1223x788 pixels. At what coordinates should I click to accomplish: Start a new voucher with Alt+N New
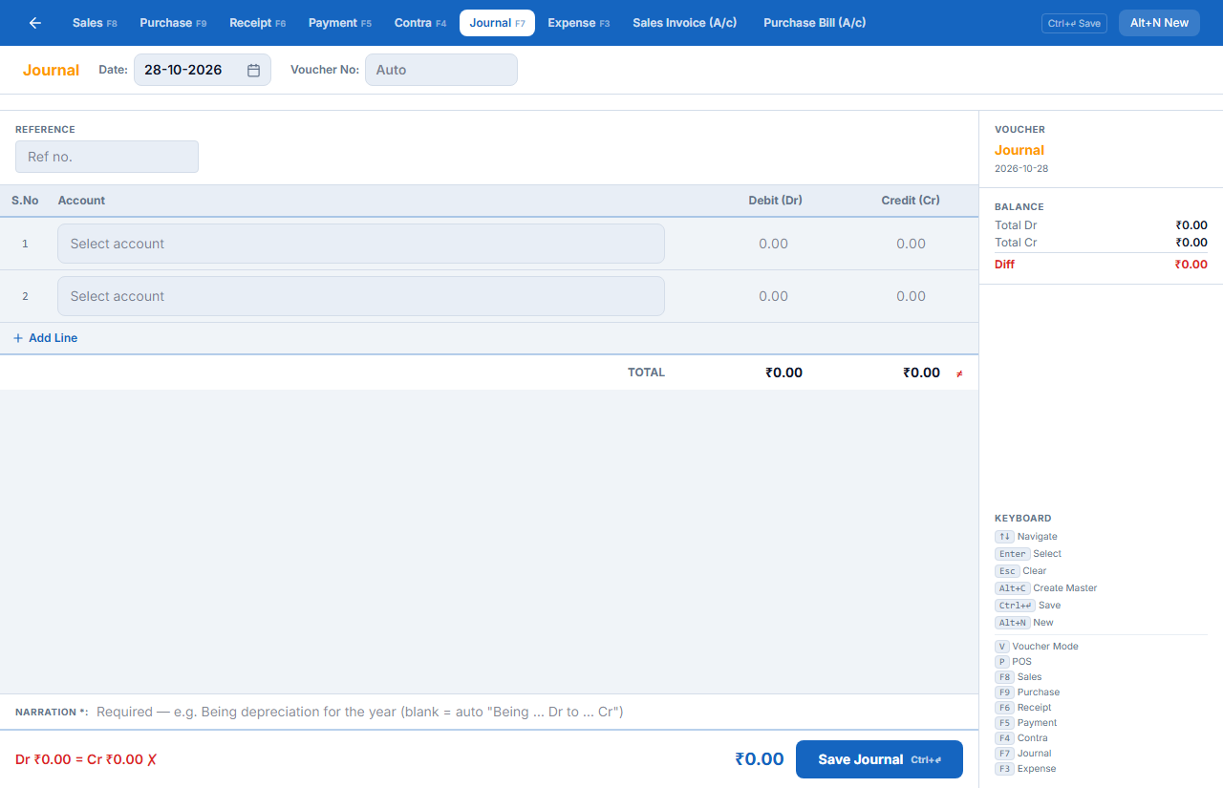pos(1159,23)
